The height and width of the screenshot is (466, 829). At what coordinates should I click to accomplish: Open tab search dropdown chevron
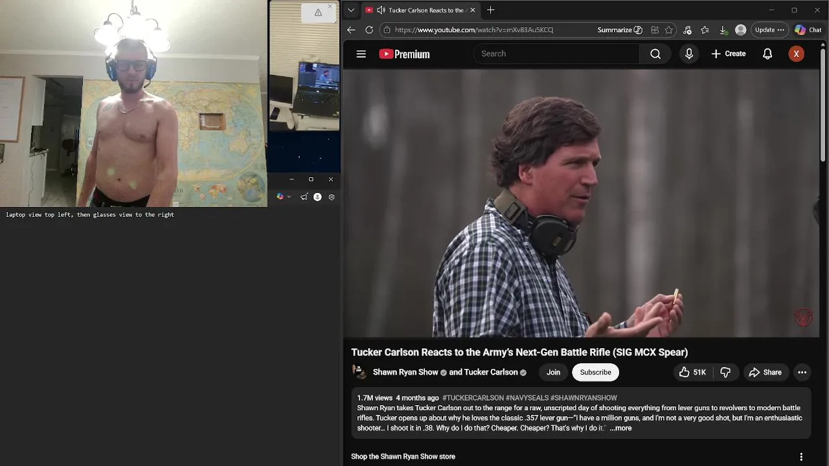click(x=351, y=10)
